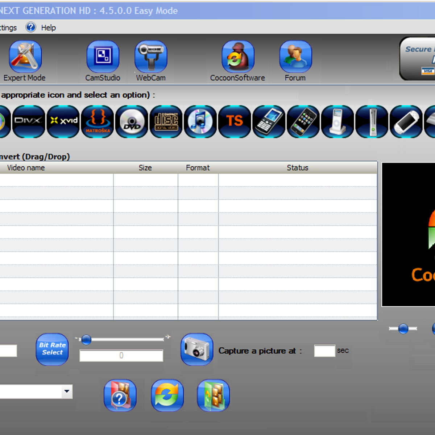Choose the Xvid output format
Viewport: 435px width, 435px height.
63,121
